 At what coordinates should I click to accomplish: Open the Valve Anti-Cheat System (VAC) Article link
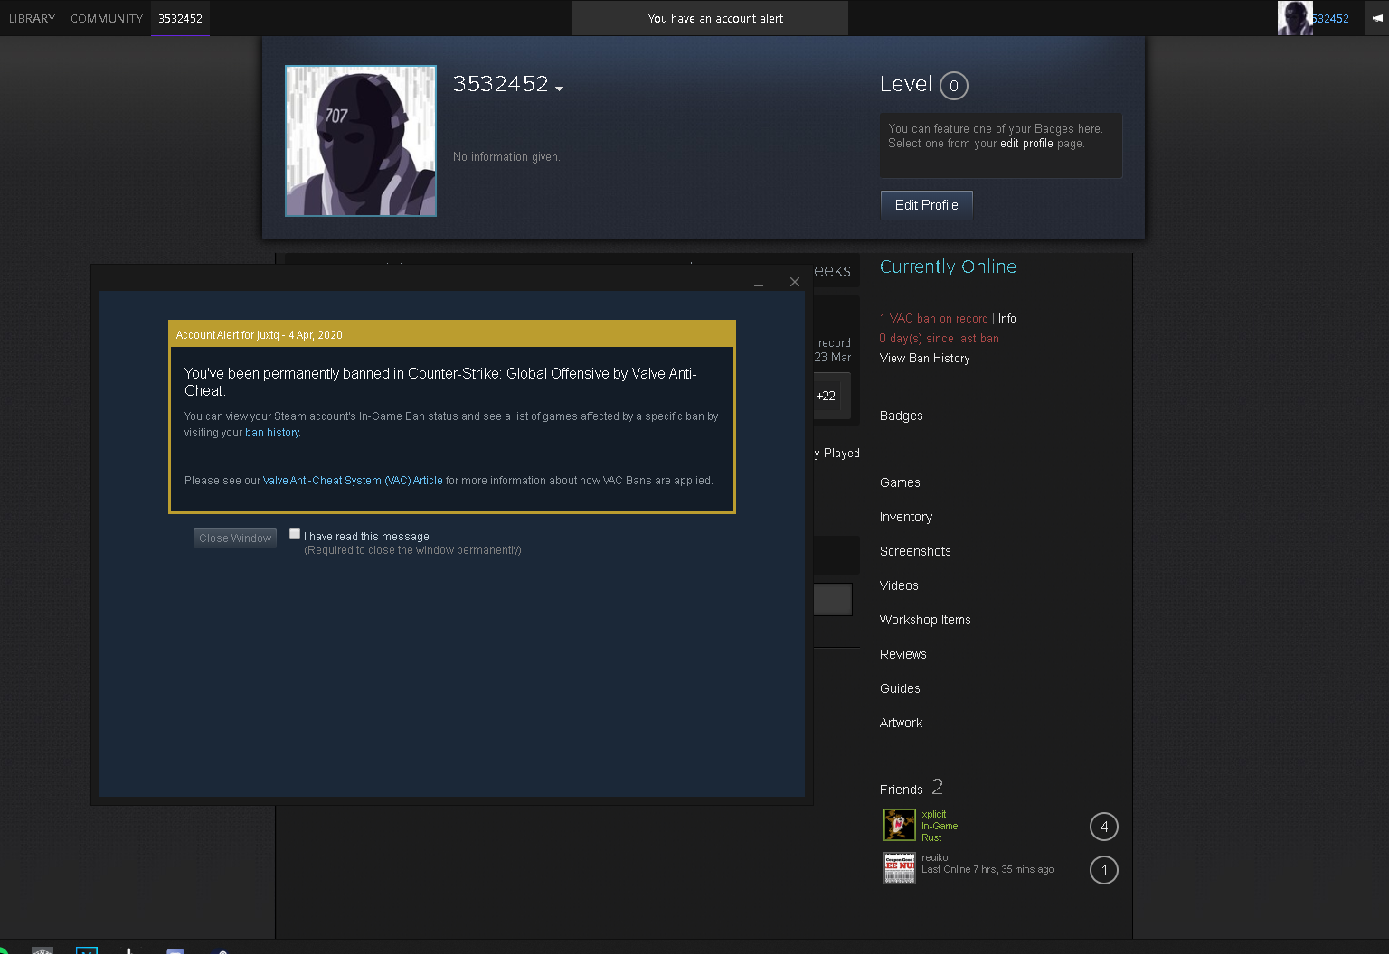point(353,481)
